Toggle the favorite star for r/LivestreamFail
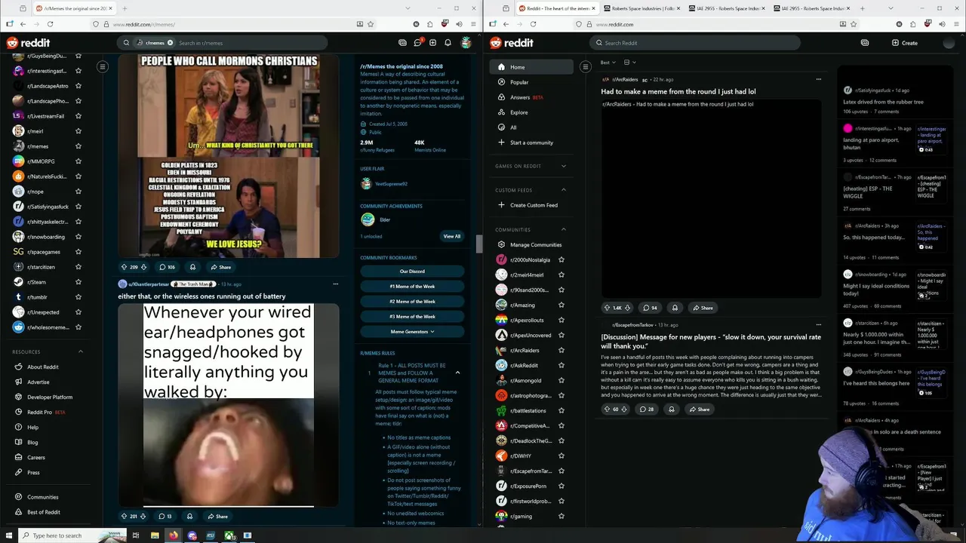 pyautogui.click(x=78, y=116)
